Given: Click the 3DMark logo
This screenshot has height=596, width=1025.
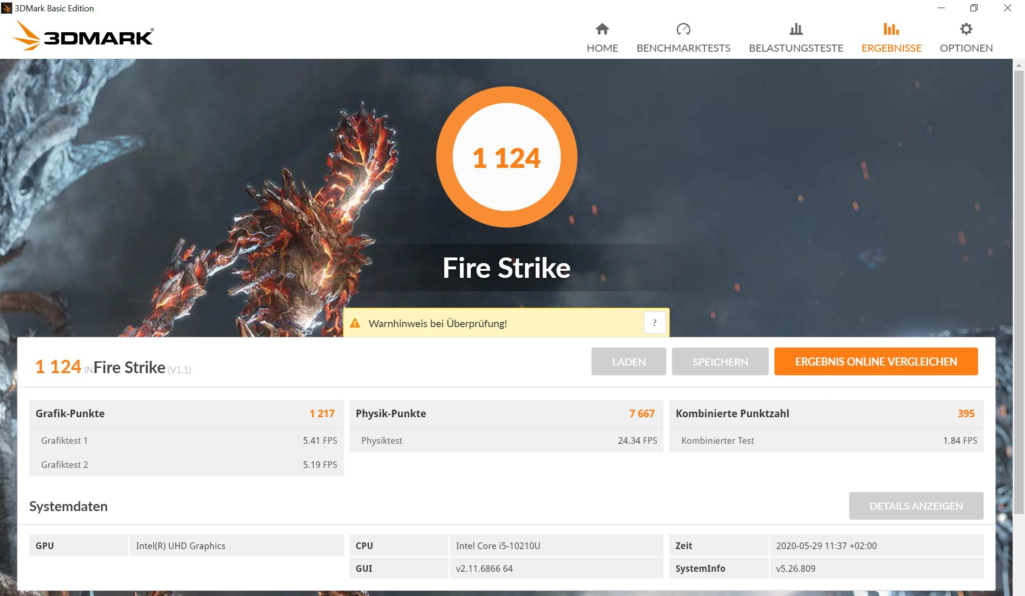Looking at the screenshot, I should pos(83,35).
